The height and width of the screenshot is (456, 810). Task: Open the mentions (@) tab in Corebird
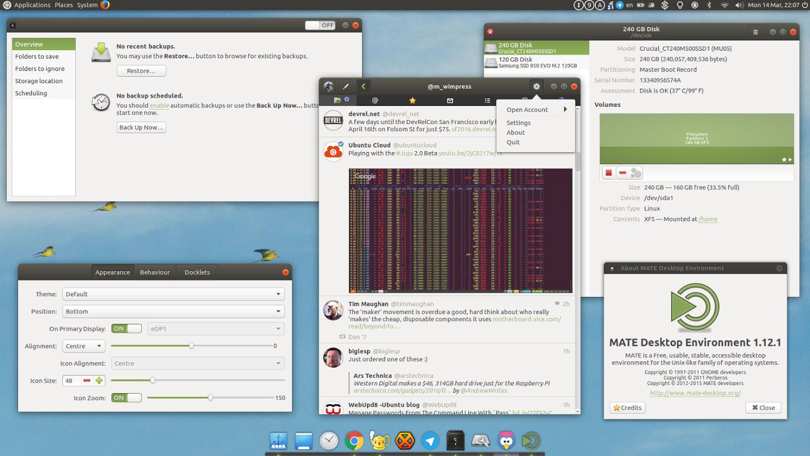tap(375, 100)
